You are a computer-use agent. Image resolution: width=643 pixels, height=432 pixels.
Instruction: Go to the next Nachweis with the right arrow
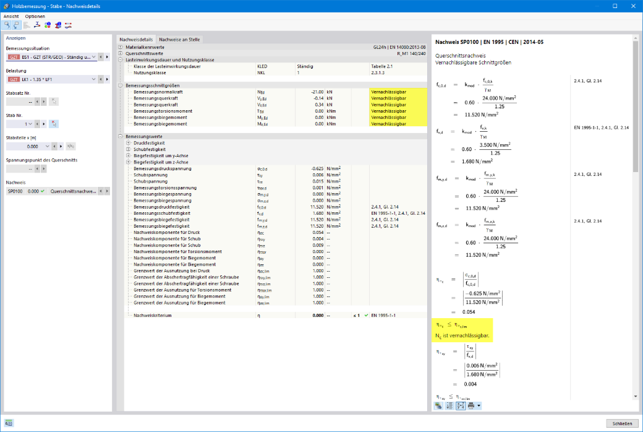click(107, 191)
